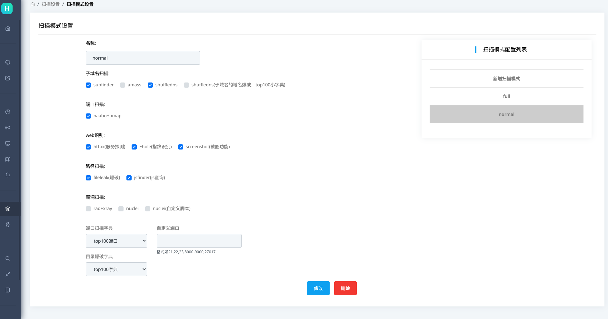608x319 pixels.
Task: Click the name input field containing normal
Action: [143, 58]
